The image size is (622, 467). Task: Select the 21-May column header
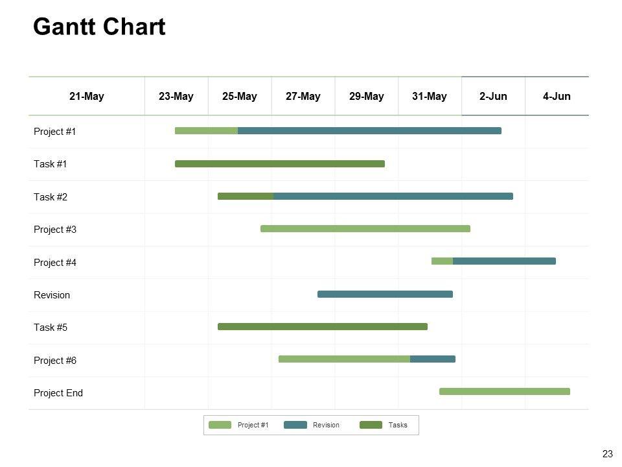point(86,97)
